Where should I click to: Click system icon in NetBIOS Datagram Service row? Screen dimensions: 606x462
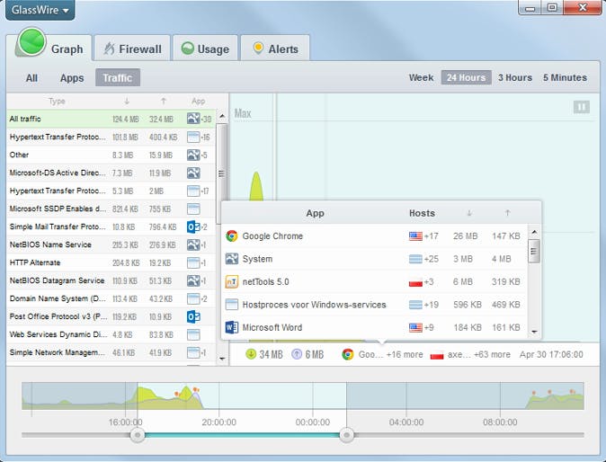tap(193, 280)
